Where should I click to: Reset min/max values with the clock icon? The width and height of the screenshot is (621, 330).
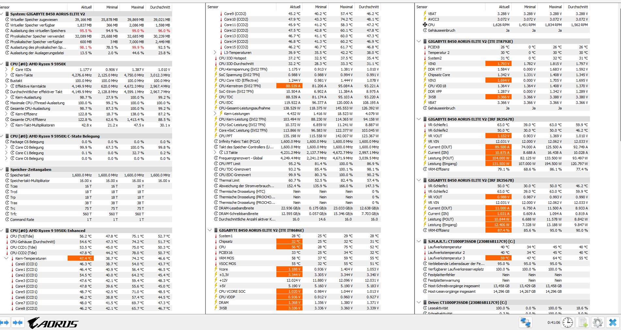click(x=568, y=322)
